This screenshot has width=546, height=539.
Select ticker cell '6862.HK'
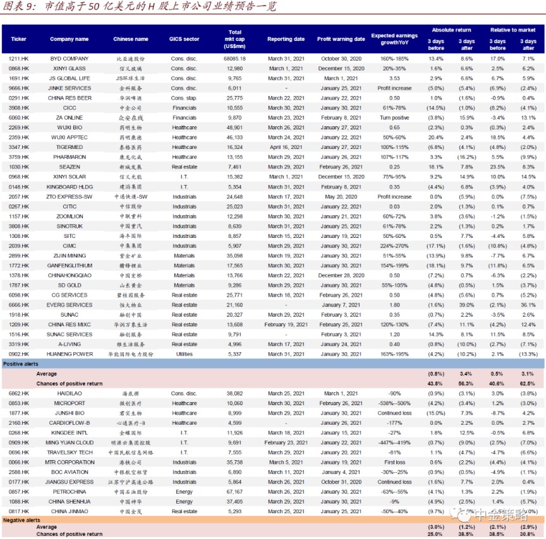[19, 394]
